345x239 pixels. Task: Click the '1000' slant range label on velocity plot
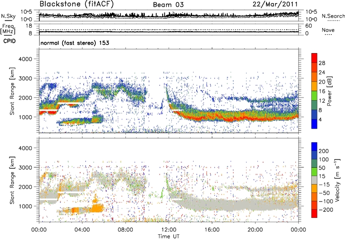(x=25, y=206)
